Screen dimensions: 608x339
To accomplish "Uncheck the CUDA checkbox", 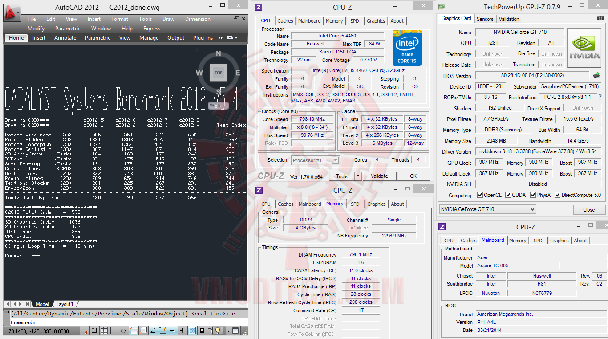I will pos(509,195).
